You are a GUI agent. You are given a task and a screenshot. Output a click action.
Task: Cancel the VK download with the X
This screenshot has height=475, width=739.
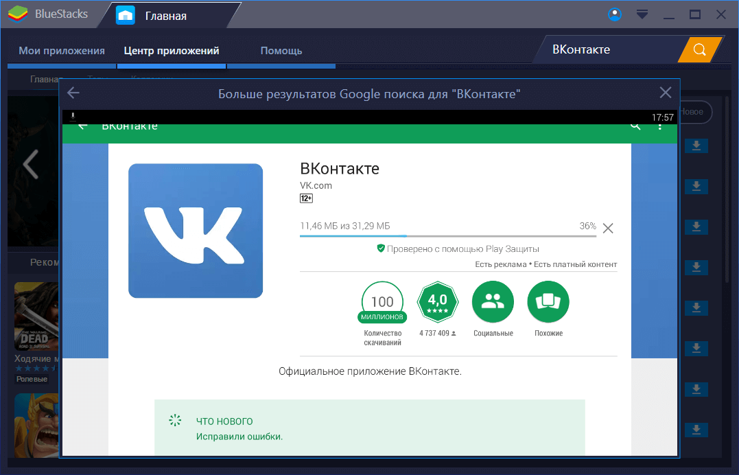click(608, 229)
